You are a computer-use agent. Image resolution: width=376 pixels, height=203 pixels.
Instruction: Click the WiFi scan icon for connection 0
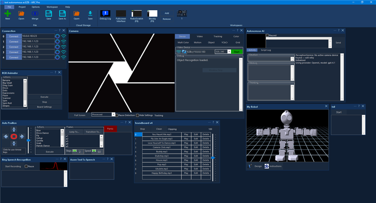click(64, 36)
